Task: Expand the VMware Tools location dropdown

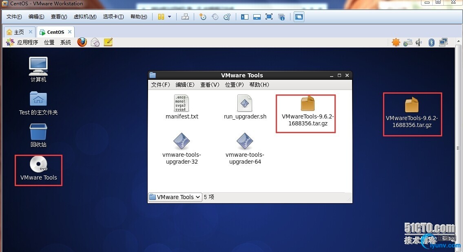Action: pyautogui.click(x=175, y=197)
